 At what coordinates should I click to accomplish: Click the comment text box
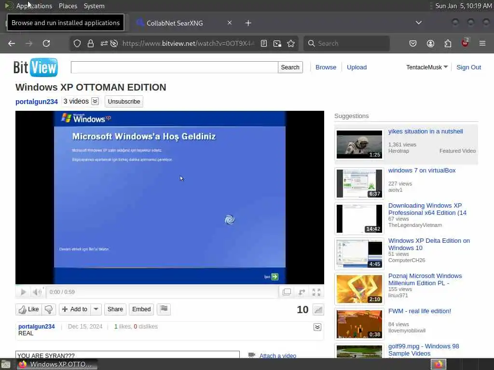pyautogui.click(x=127, y=355)
